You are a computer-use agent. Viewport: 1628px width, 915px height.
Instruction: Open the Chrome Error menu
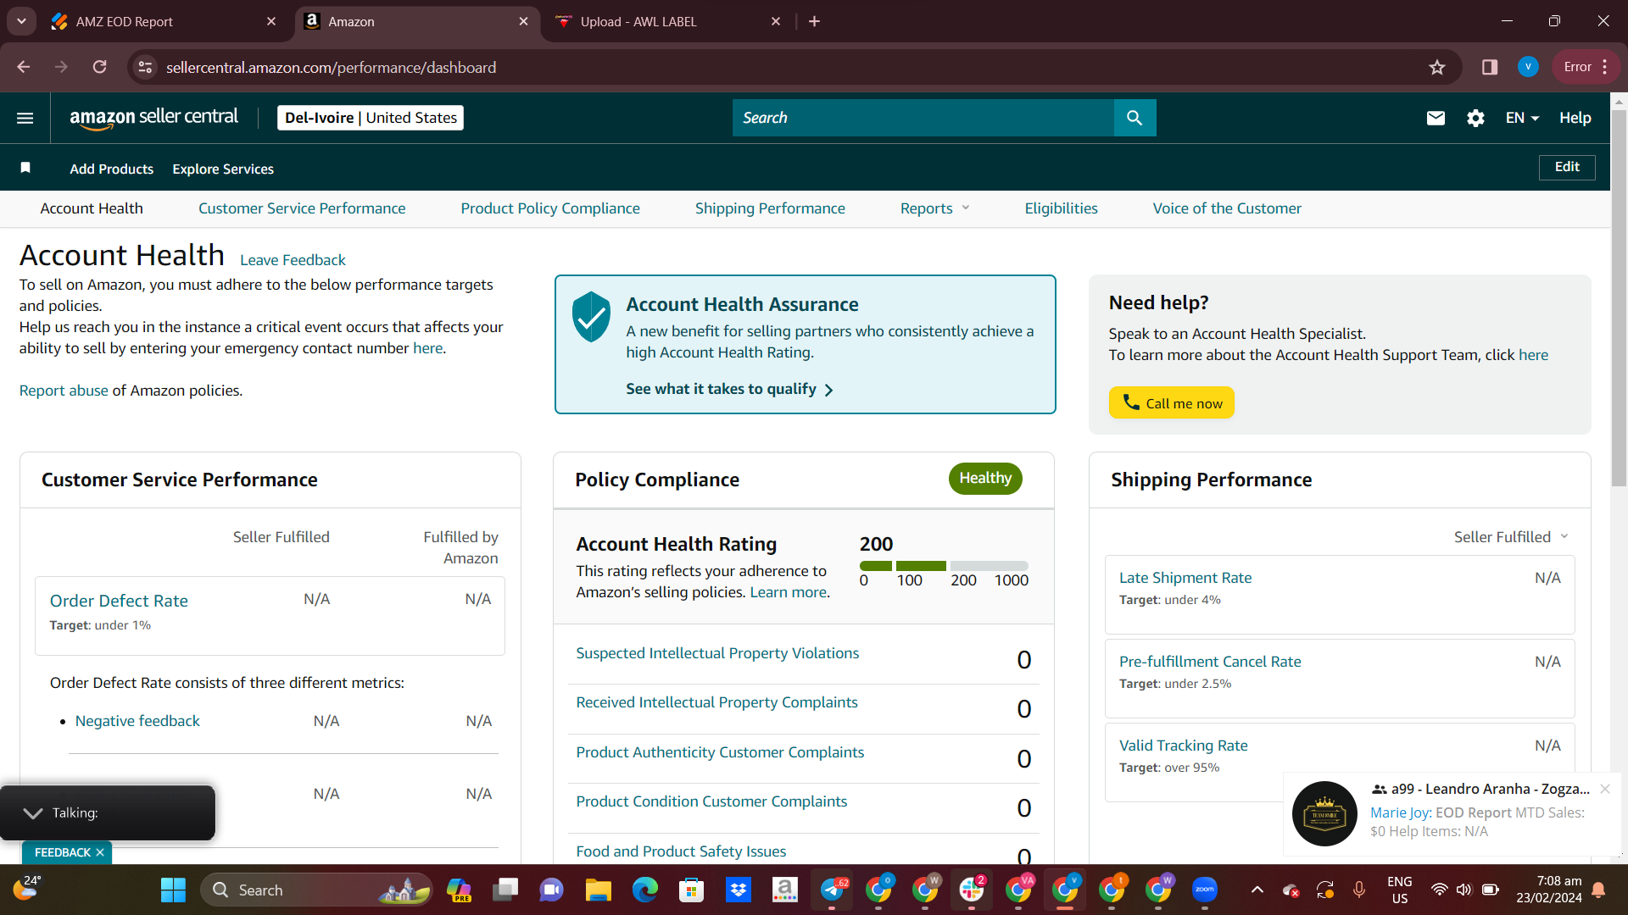coord(1586,67)
